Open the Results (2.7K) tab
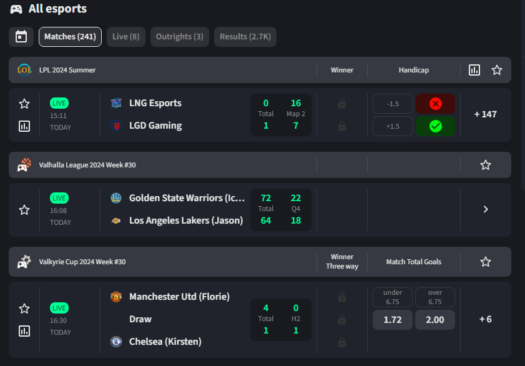This screenshot has width=525, height=366. pyautogui.click(x=245, y=37)
